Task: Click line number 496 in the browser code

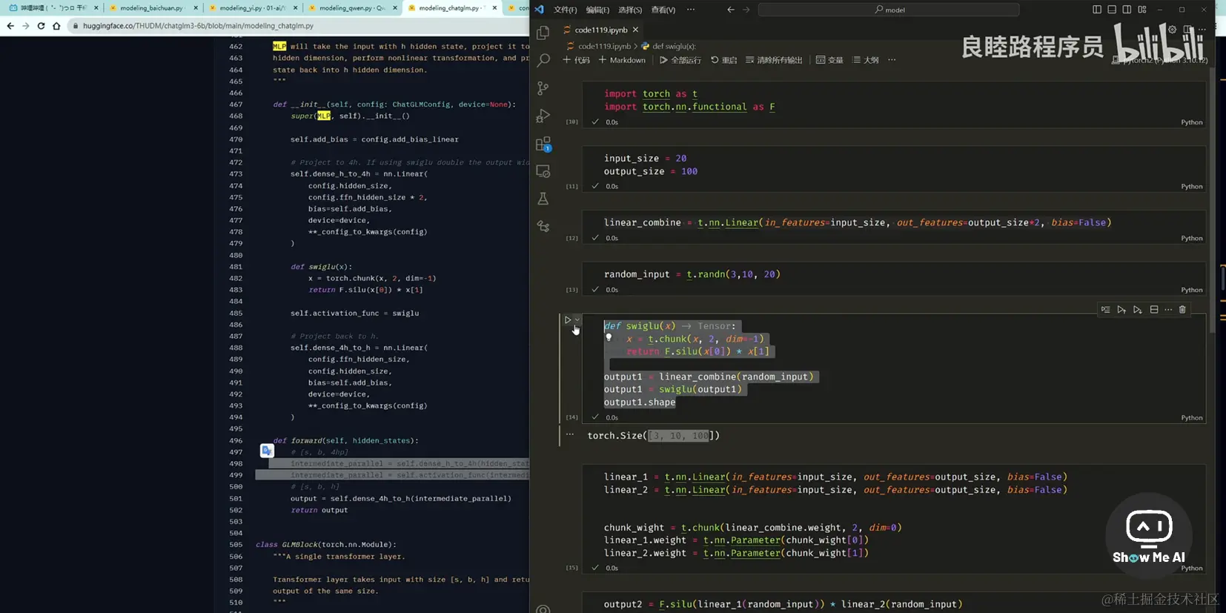Action: coord(236,440)
